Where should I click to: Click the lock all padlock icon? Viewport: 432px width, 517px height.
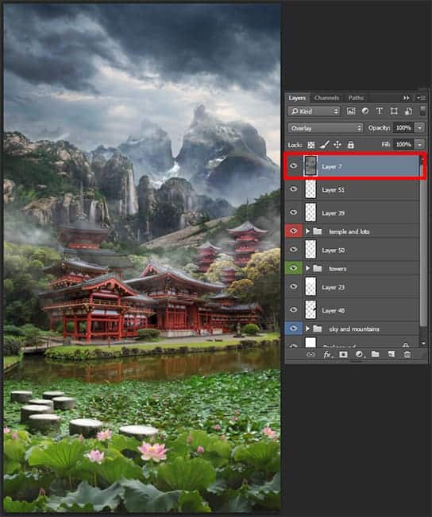click(351, 145)
